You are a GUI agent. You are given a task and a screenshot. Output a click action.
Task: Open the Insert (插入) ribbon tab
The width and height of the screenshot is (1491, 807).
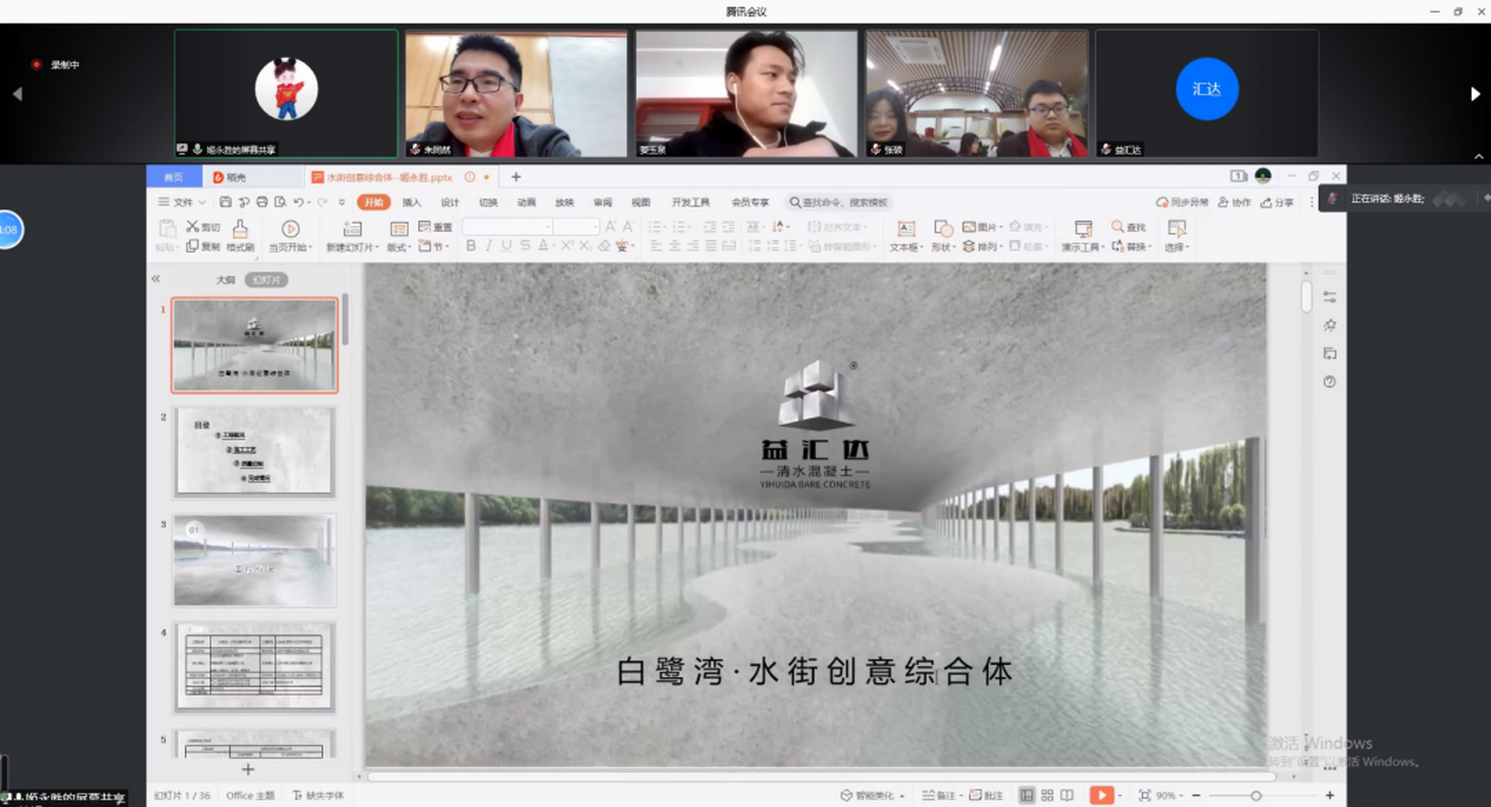click(x=411, y=202)
